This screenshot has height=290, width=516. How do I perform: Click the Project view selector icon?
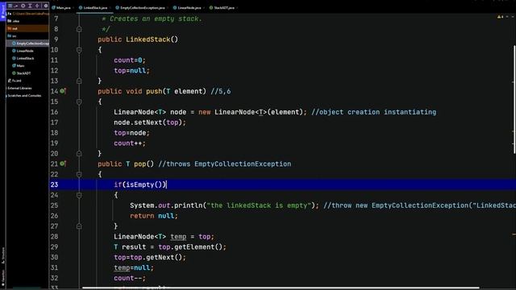(10, 6)
